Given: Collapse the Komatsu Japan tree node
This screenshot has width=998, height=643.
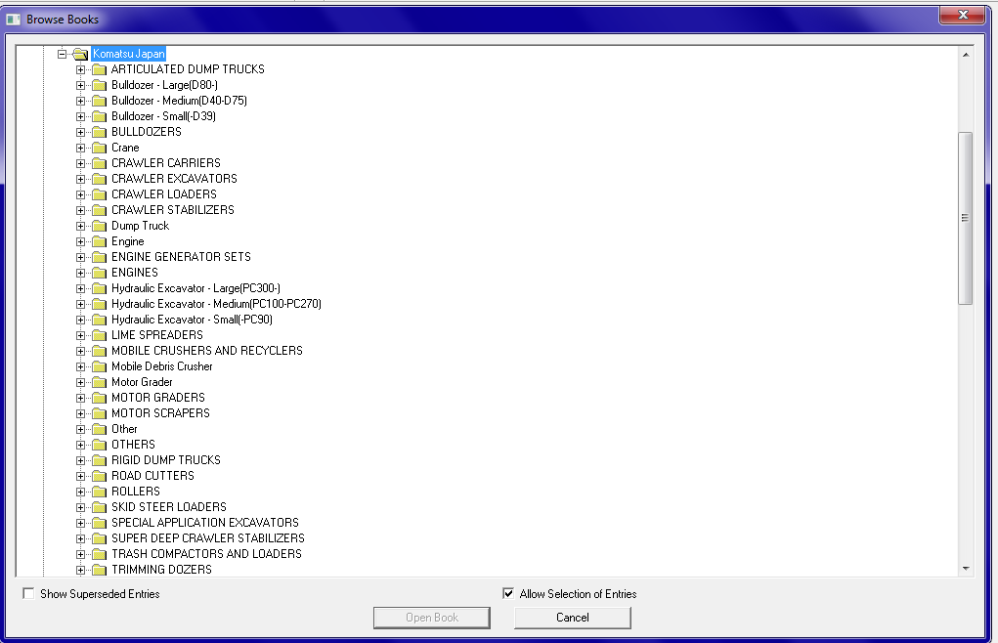Looking at the screenshot, I should [62, 54].
